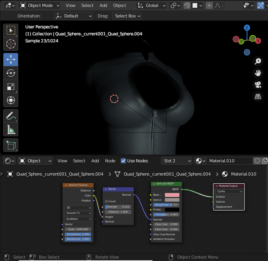Open the shader type Object dropdown
This screenshot has width=268, height=261.
pos(35,161)
